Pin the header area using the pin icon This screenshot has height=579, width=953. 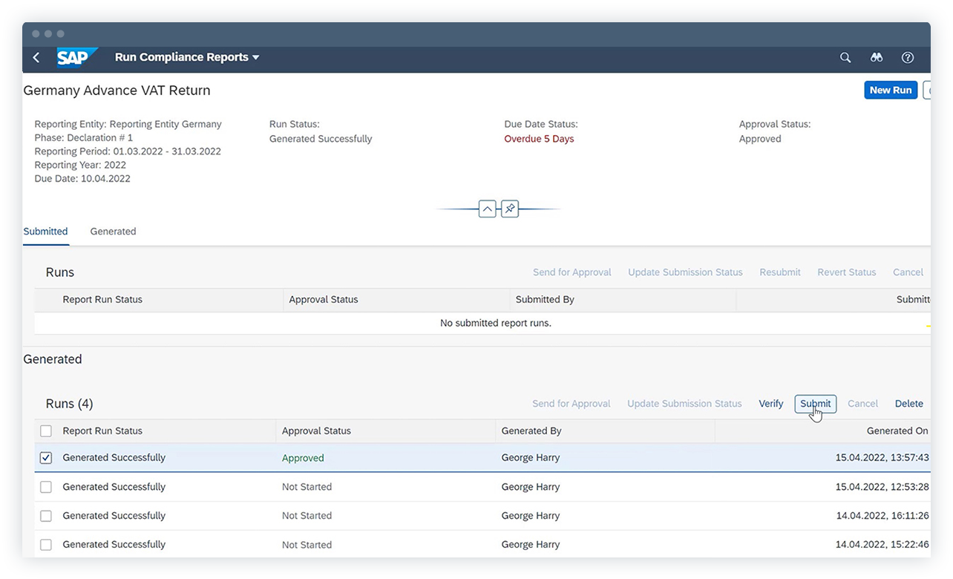510,209
